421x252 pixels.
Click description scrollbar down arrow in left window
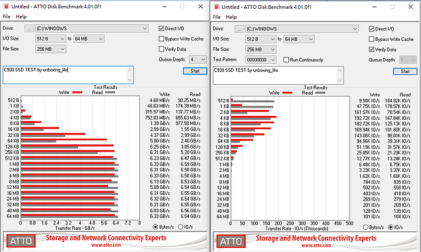click(130, 80)
